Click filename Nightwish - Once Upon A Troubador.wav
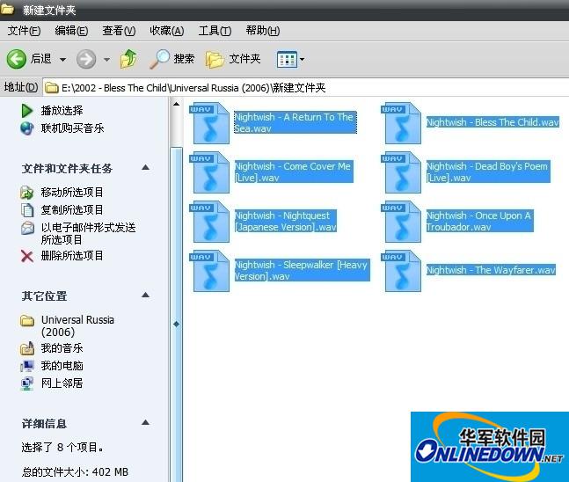The height and width of the screenshot is (482, 569). point(479,221)
